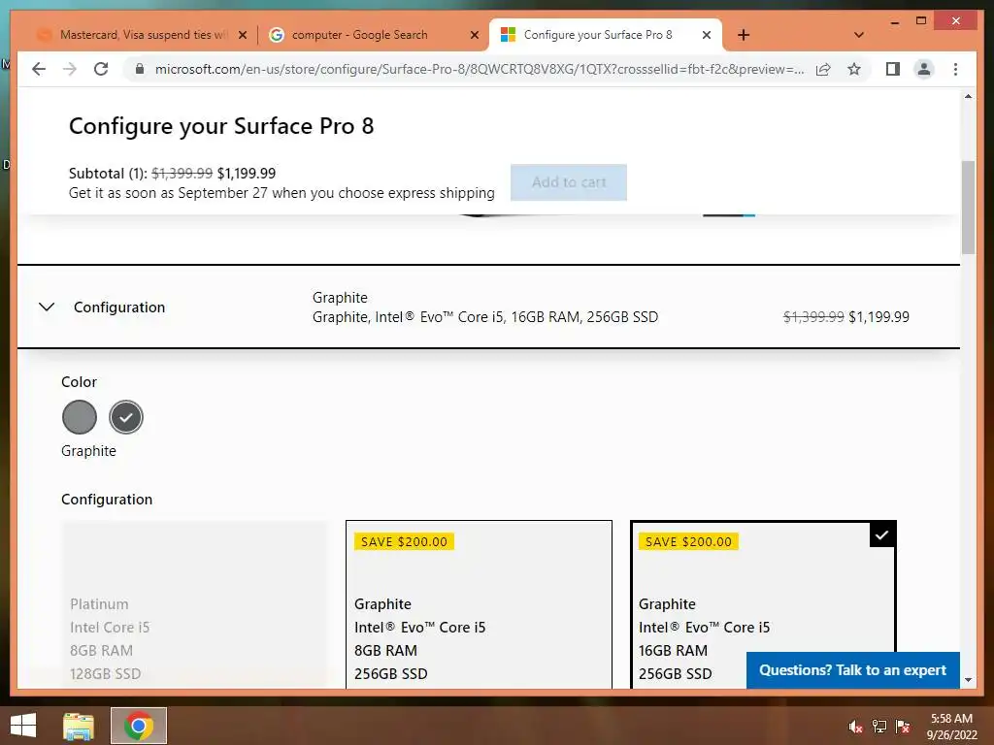
Task: Click the configuration summary 'Graphite, Intel Evo Core i5' line
Action: pyautogui.click(x=485, y=317)
